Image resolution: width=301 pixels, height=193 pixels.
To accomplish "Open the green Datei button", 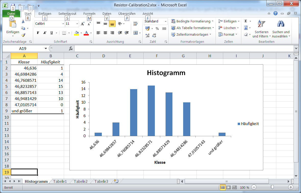I will point(11,14).
